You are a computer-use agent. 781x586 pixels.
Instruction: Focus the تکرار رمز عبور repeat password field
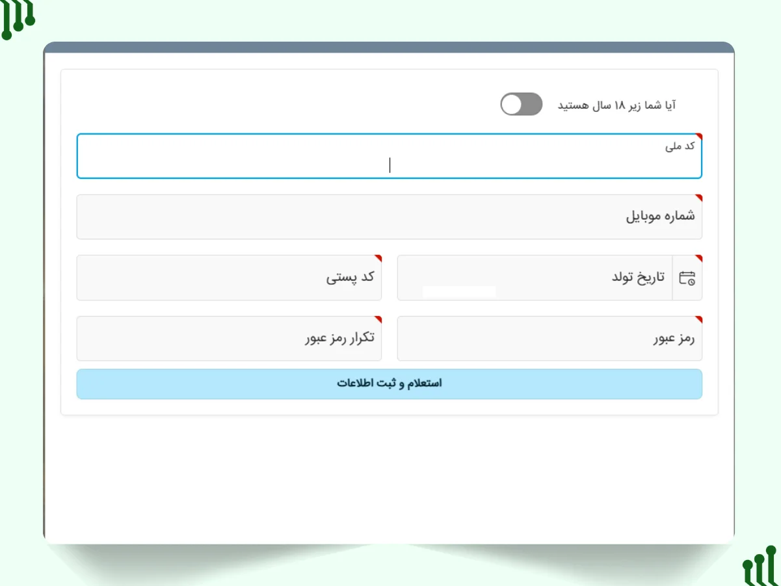tap(229, 339)
